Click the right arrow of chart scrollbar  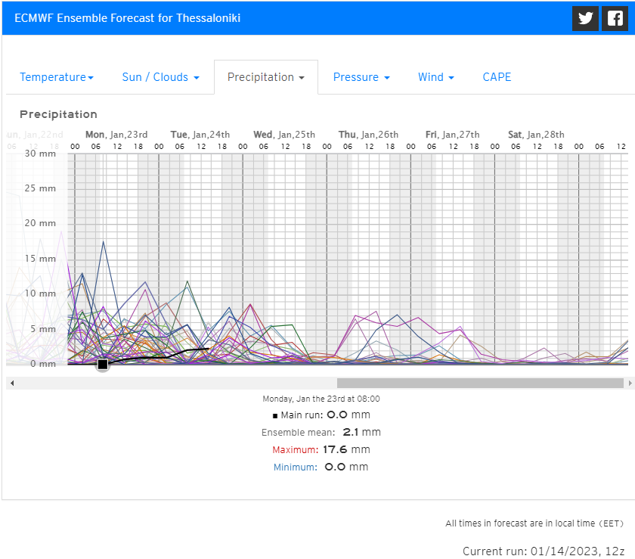click(x=630, y=383)
